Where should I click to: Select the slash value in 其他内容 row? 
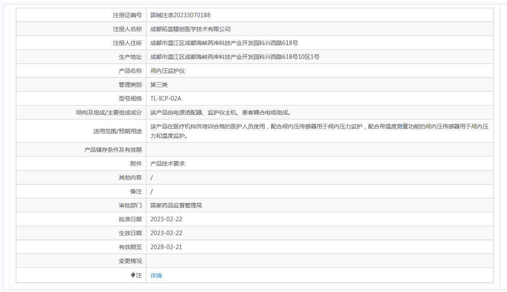tap(152, 177)
